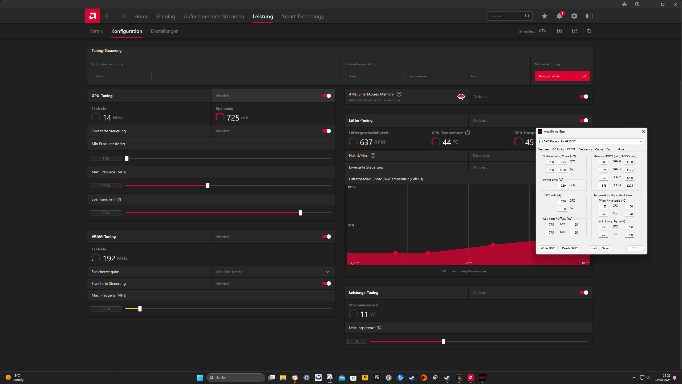
Task: Disable the VRAM-Tuning toggle
Action: (327, 237)
